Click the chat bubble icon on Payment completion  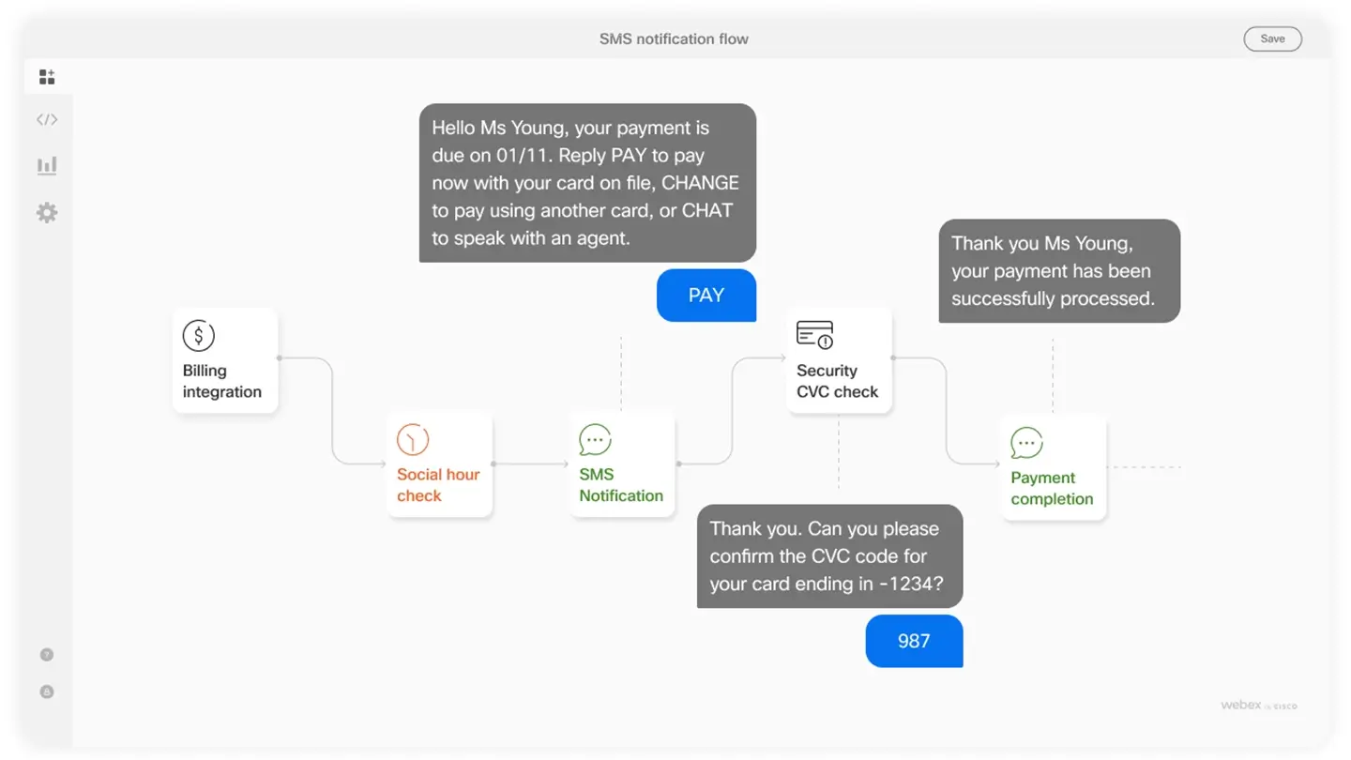[1026, 443]
